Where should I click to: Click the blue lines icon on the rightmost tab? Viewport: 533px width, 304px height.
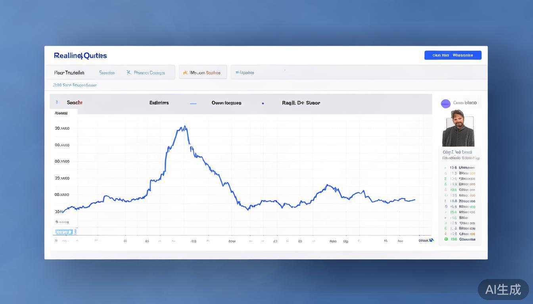tap(237, 73)
